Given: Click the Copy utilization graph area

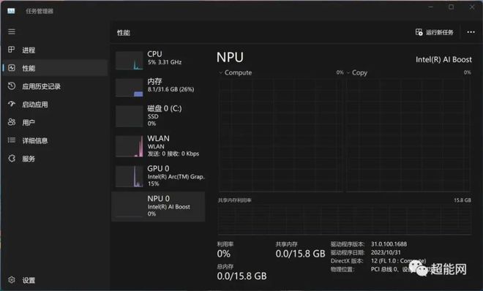Looking at the screenshot, I should click(x=408, y=135).
